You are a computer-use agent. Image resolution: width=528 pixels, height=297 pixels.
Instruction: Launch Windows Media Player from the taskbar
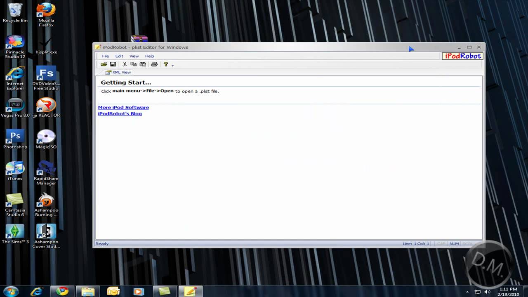point(139,291)
